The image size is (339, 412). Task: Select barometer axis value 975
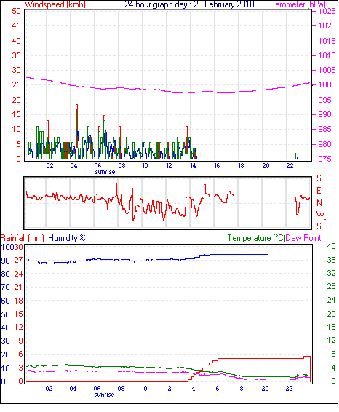[325, 159]
